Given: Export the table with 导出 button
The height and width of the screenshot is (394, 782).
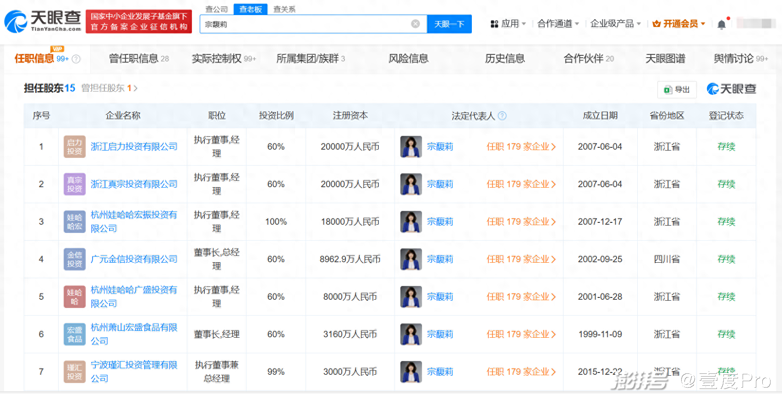Looking at the screenshot, I should (677, 90).
